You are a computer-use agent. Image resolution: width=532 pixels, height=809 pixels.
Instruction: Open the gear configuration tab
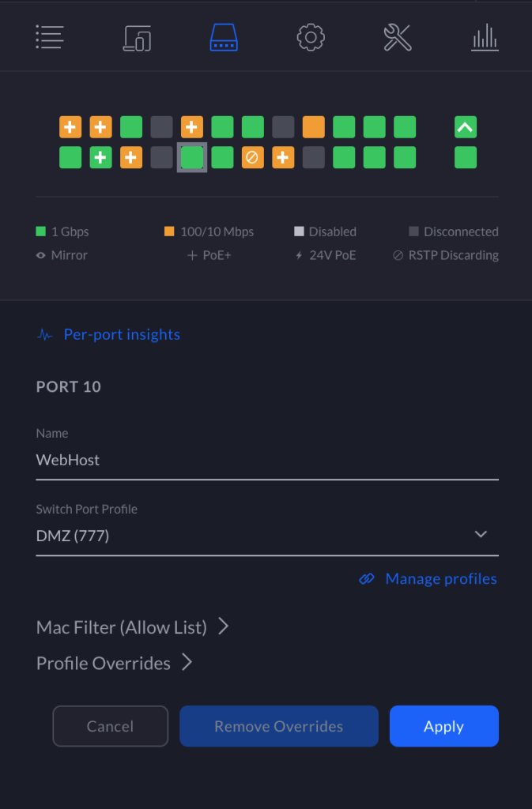pyautogui.click(x=311, y=37)
